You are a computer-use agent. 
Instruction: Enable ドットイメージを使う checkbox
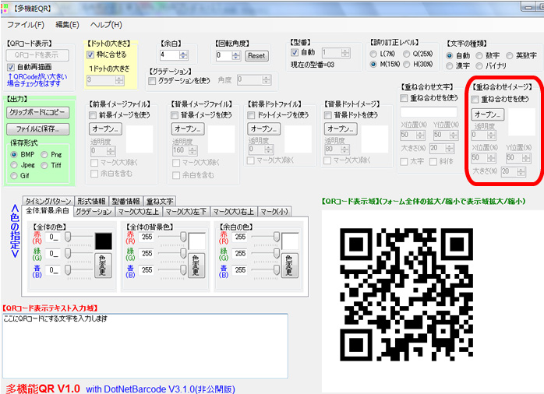[251, 115]
